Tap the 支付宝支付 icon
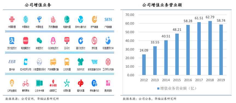 [12, 41]
